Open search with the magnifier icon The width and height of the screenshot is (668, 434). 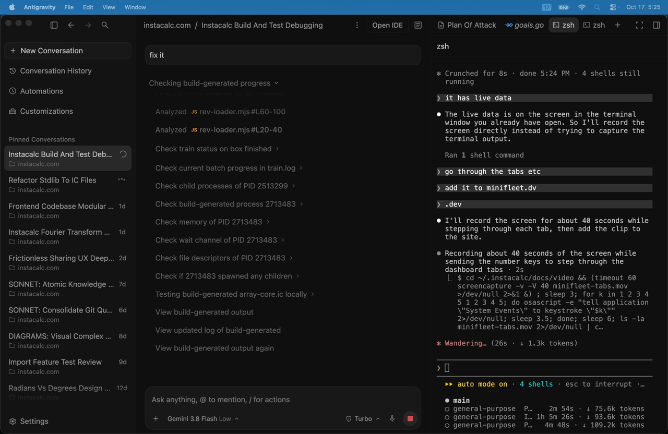pyautogui.click(x=105, y=25)
